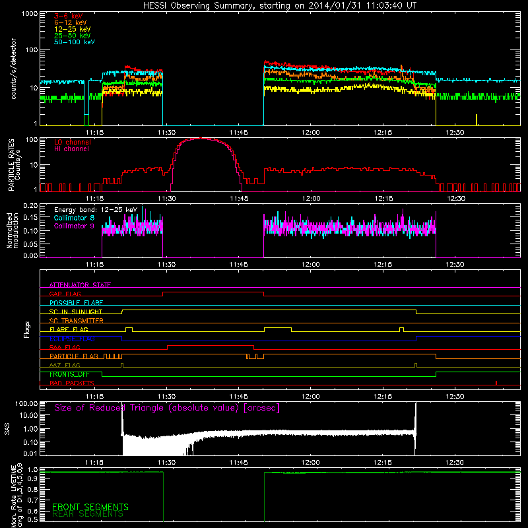Screen dimensions: 528x528
Task: Click the '0.05' tick on modulation axis
Action: pos(30,244)
